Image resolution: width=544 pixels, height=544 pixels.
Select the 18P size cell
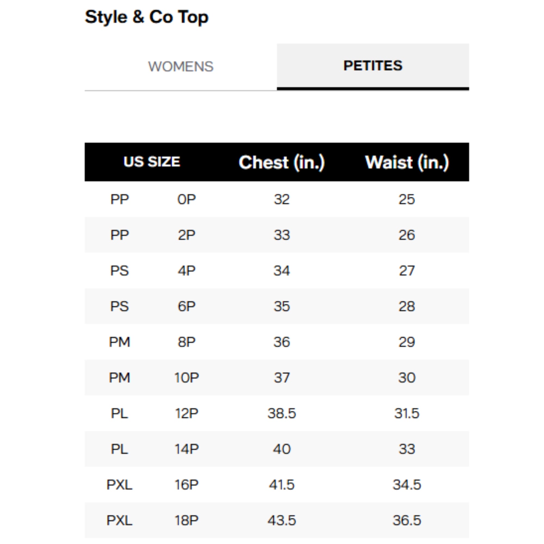[186, 520]
